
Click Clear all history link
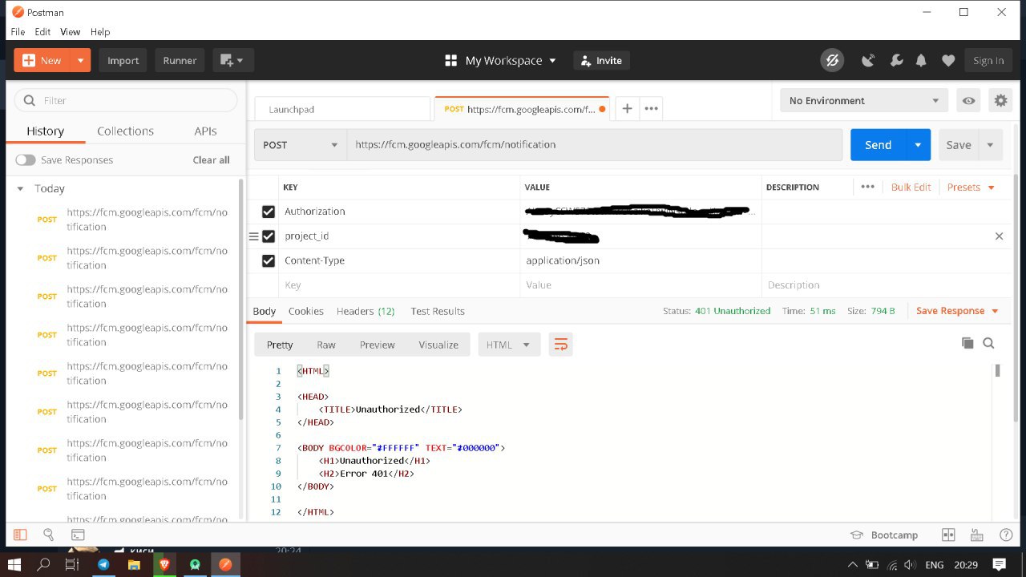211,159
